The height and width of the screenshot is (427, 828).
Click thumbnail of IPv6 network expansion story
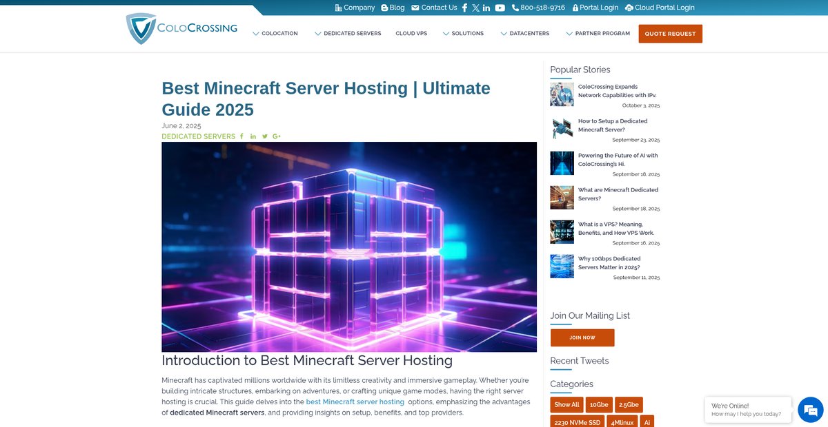point(562,94)
